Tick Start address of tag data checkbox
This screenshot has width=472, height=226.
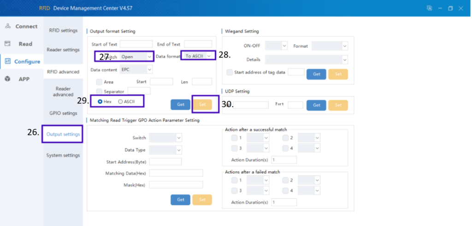click(x=230, y=72)
